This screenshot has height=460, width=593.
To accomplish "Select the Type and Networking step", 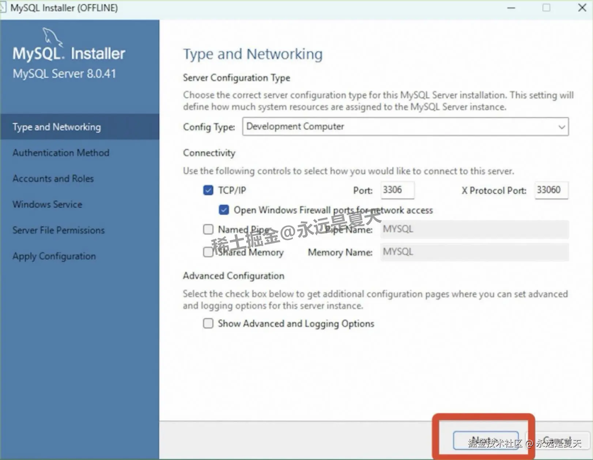I will (56, 127).
